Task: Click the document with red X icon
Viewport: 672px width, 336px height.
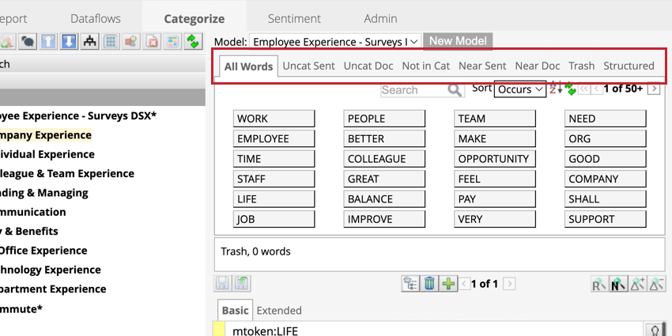Action: pyautogui.click(x=152, y=42)
